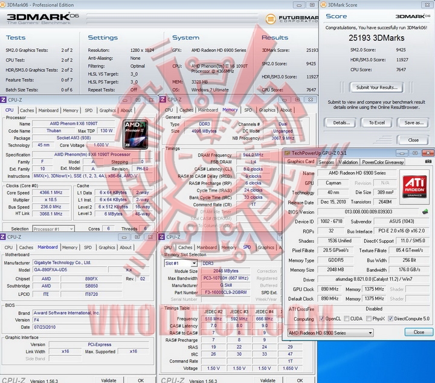Screen dimensions: 435x383
Task: Click the GA-890FXA-UD5 motherboard model field
Action: [70, 269]
